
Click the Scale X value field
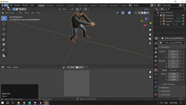173,74
